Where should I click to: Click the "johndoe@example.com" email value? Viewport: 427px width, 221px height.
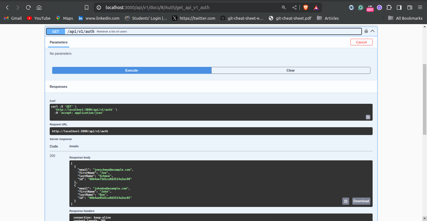point(111,188)
